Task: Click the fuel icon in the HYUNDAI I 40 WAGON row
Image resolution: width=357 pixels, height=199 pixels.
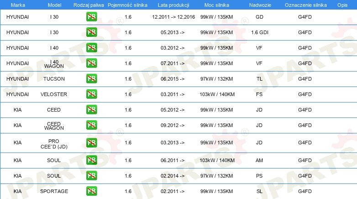Action: [x=91, y=63]
